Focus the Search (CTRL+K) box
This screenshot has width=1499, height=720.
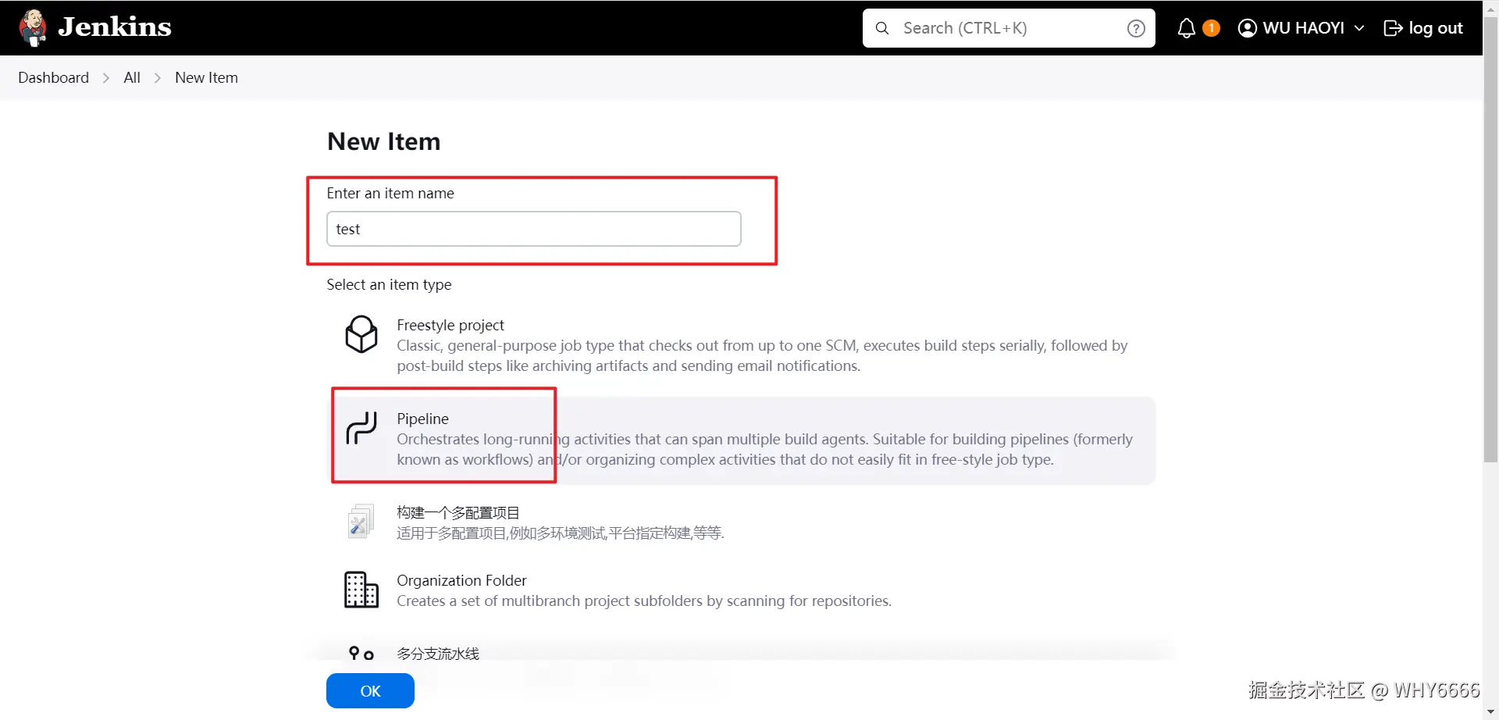click(x=1009, y=28)
